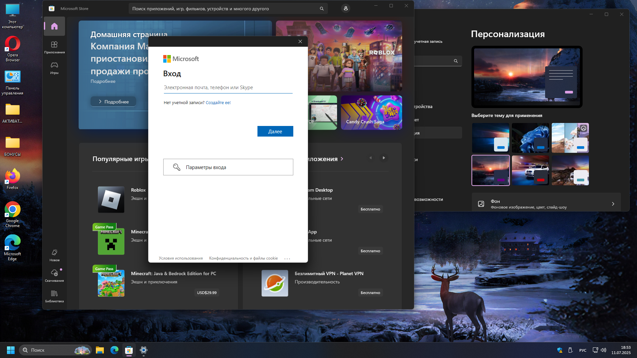The image size is (637, 358).
Task: Launch Microsoft Edge desktop shortcut
Action: [13, 248]
